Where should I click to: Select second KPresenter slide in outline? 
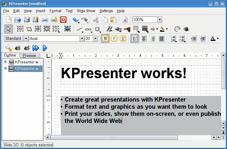[x=28, y=68]
